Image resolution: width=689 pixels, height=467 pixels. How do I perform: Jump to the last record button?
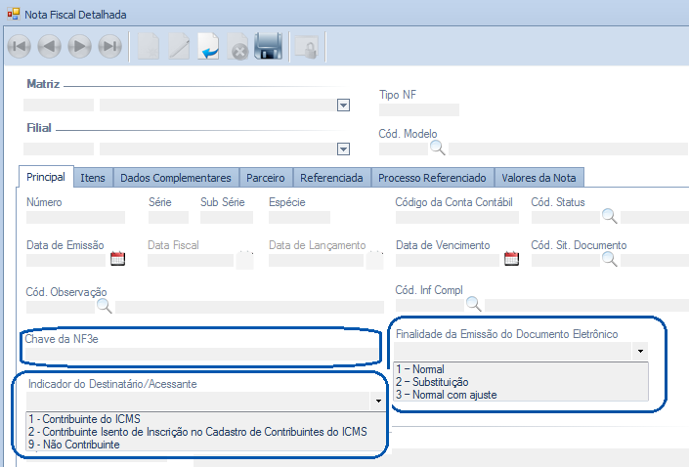click(x=109, y=46)
